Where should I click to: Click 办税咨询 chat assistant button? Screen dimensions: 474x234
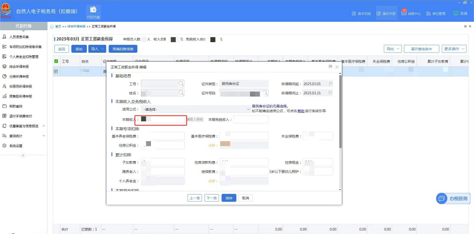[x=453, y=198]
